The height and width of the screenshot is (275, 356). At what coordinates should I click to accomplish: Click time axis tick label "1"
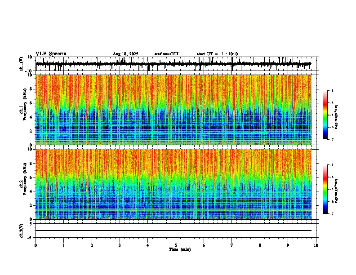tap(63, 245)
